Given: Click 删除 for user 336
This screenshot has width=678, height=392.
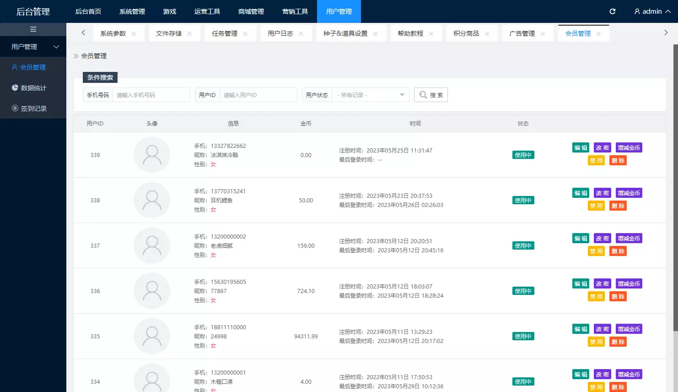Looking at the screenshot, I should (618, 296).
